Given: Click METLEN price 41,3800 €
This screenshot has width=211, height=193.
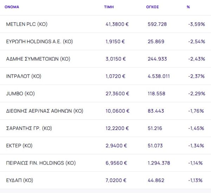Looking at the screenshot, I should (117, 24).
